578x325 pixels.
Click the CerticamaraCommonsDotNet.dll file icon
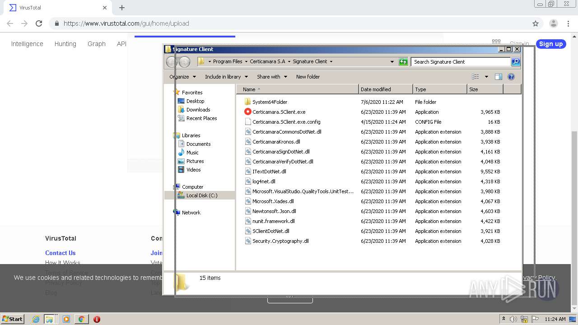click(247, 132)
